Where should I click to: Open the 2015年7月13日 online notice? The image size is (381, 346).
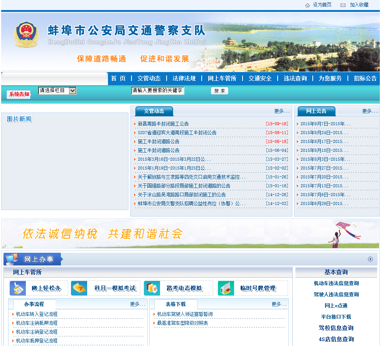click(324, 186)
